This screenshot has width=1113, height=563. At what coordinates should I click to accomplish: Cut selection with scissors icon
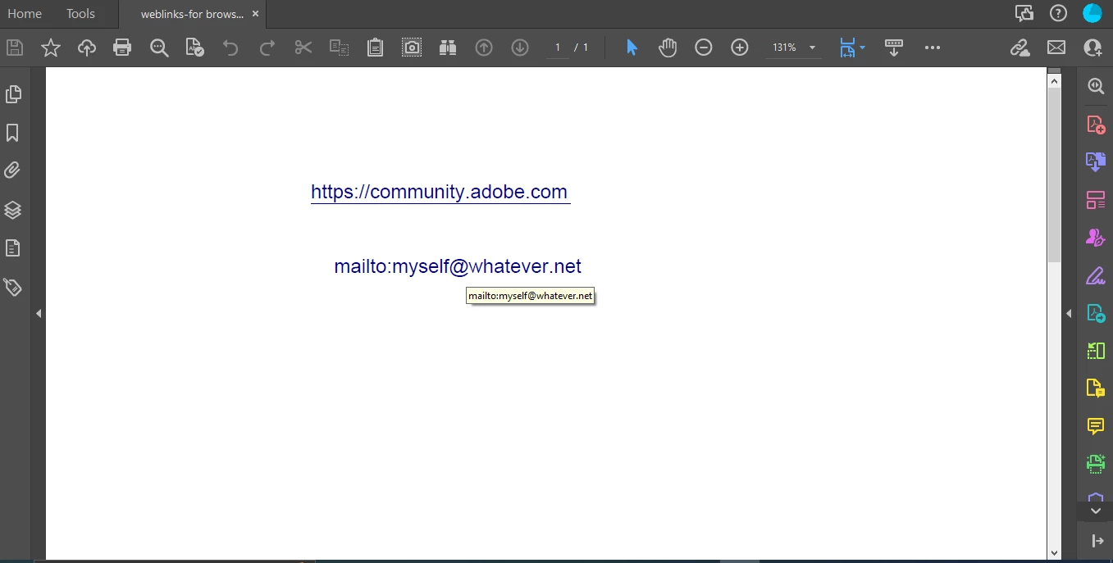[x=303, y=48]
